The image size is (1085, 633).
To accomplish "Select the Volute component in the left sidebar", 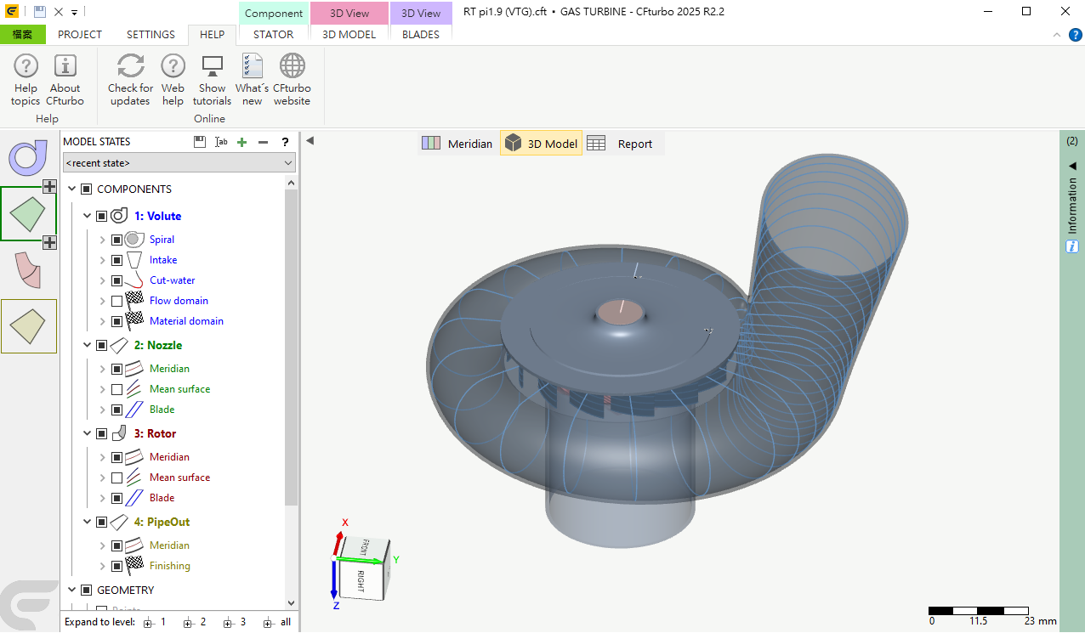I will click(27, 157).
